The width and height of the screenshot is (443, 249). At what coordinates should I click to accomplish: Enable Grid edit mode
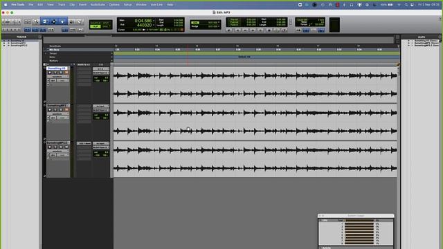click(x=106, y=26)
